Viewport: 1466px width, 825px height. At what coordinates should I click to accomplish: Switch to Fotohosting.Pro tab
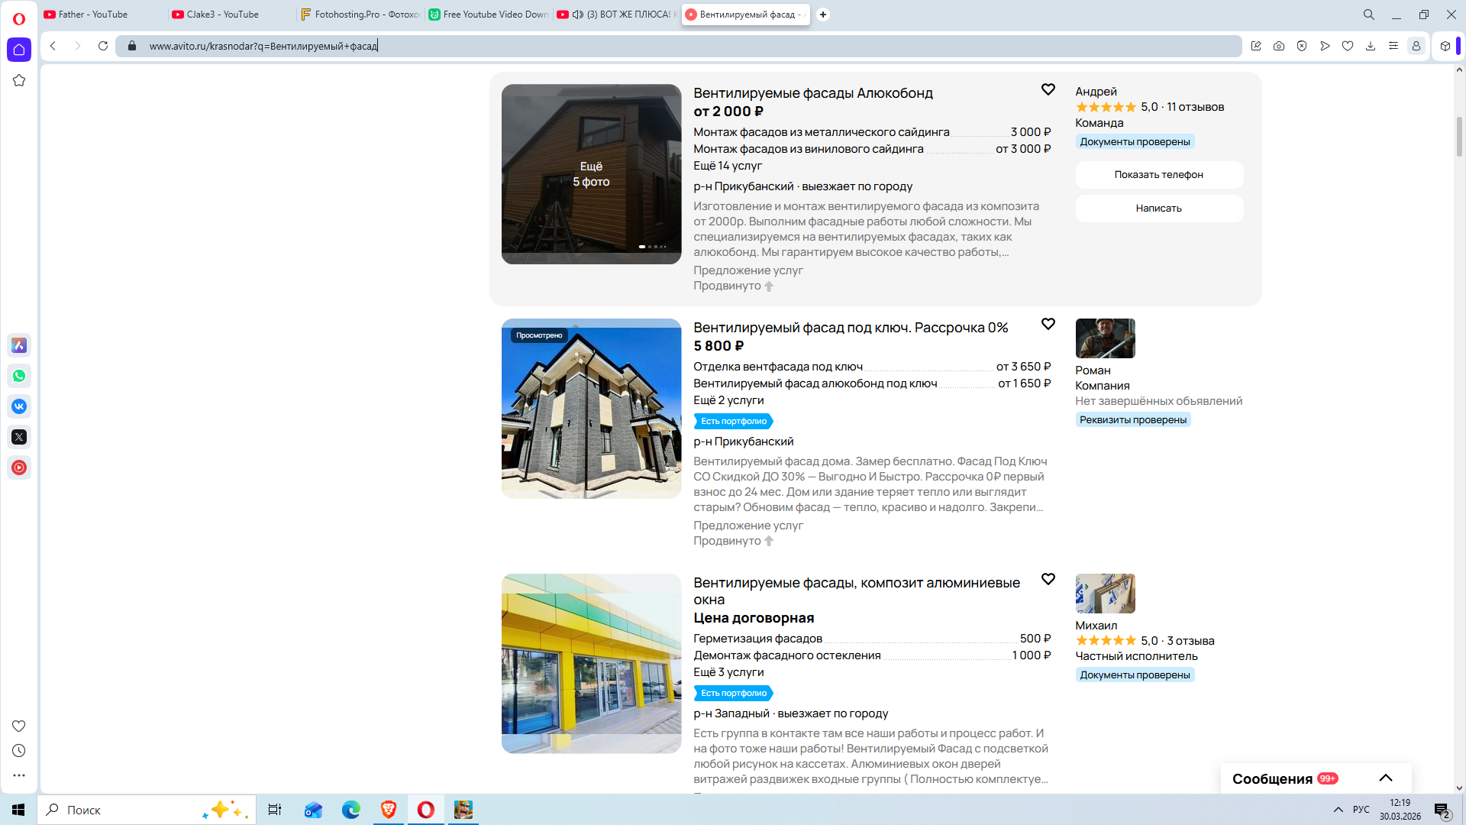[360, 15]
